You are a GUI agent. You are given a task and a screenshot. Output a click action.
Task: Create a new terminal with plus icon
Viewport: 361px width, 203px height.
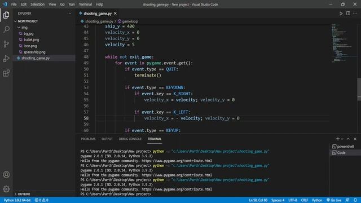click(337, 139)
